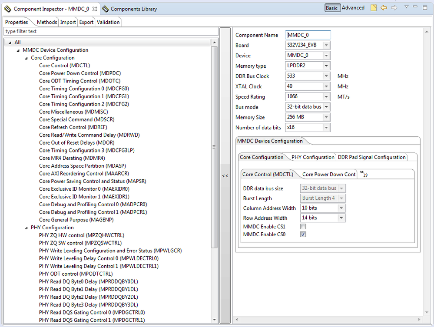Select Core MR4 Derating (MDMR4)
The width and height of the screenshot is (434, 327).
click(72, 158)
